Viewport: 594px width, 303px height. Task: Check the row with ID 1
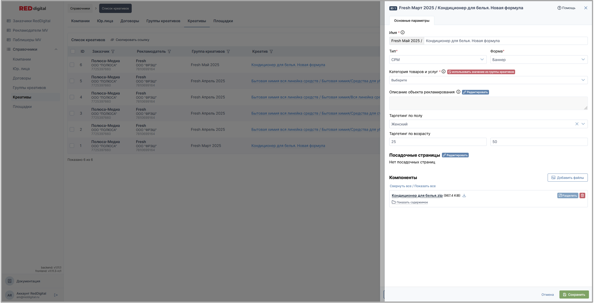pos(72,146)
